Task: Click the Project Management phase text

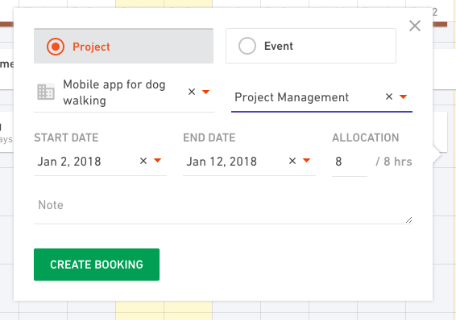Action: [x=292, y=97]
